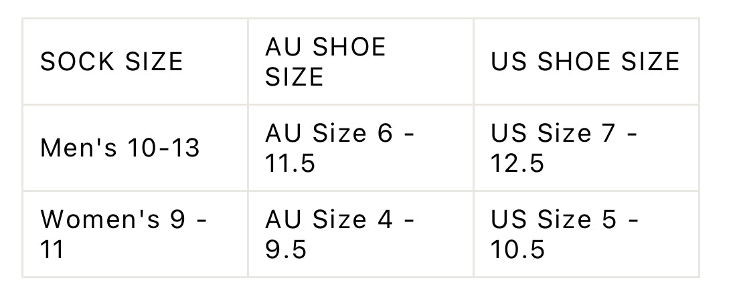Click the "US SHOE SIZE" column header
The image size is (737, 307).
pos(585,62)
